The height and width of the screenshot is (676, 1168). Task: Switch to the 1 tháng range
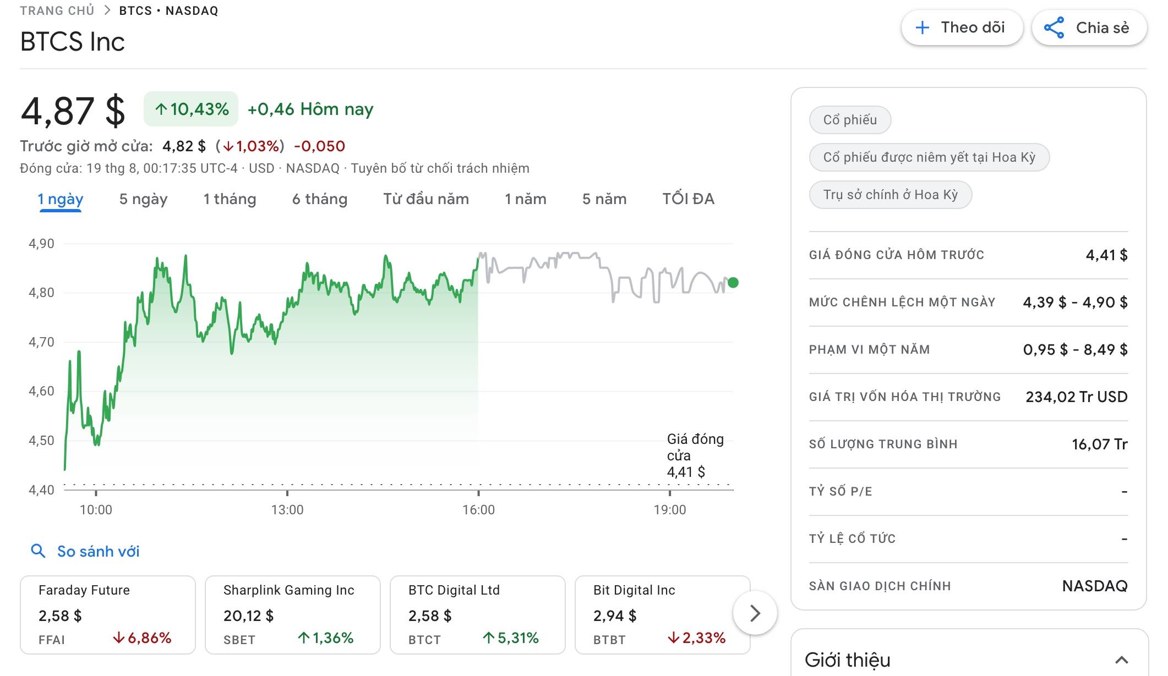[230, 199]
